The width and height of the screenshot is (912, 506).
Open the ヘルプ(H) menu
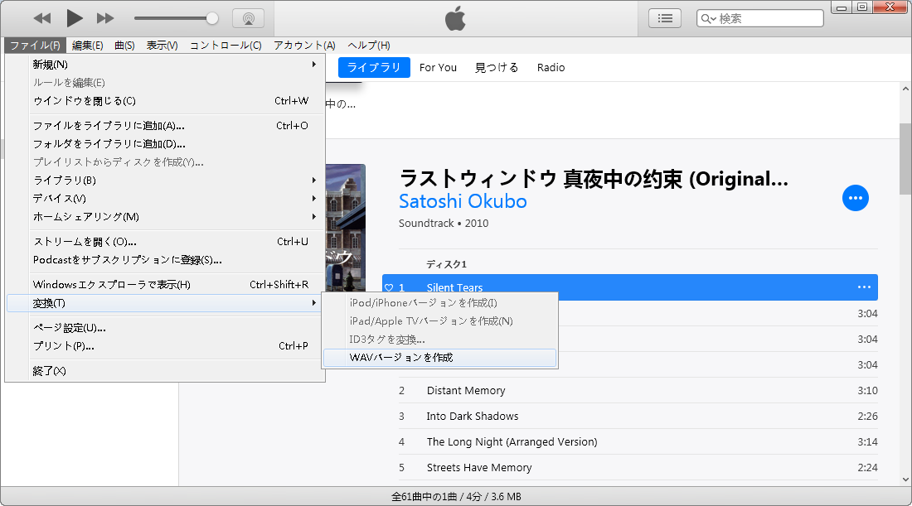pos(369,46)
